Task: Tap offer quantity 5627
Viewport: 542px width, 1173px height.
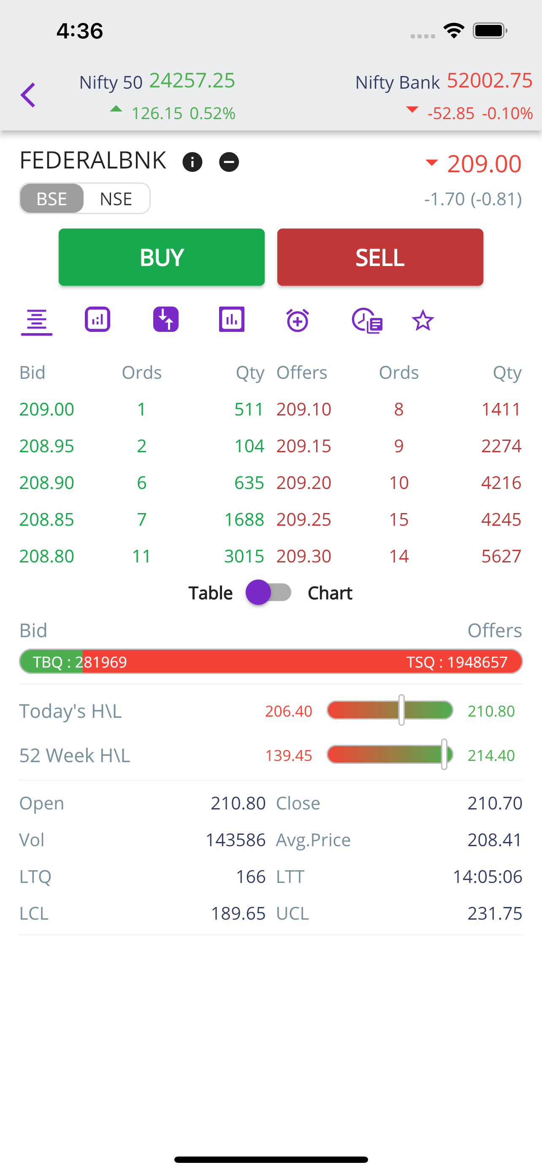Action: 501,557
